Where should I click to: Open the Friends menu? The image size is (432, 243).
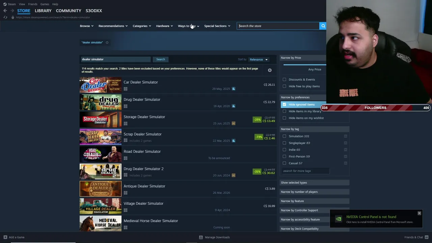33,4
